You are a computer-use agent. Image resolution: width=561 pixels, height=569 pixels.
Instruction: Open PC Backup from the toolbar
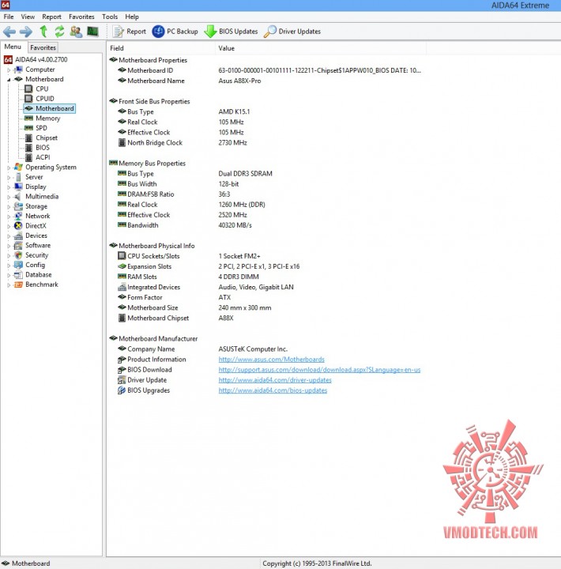click(175, 32)
